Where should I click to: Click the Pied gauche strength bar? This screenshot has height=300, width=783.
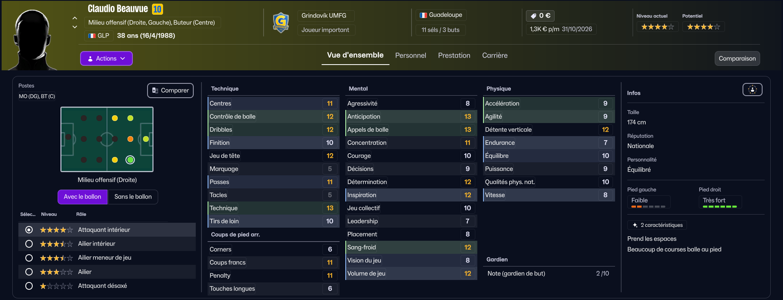point(648,207)
